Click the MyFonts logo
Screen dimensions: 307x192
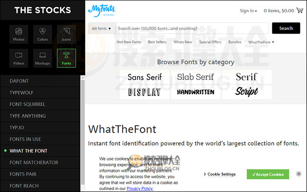point(101,10)
